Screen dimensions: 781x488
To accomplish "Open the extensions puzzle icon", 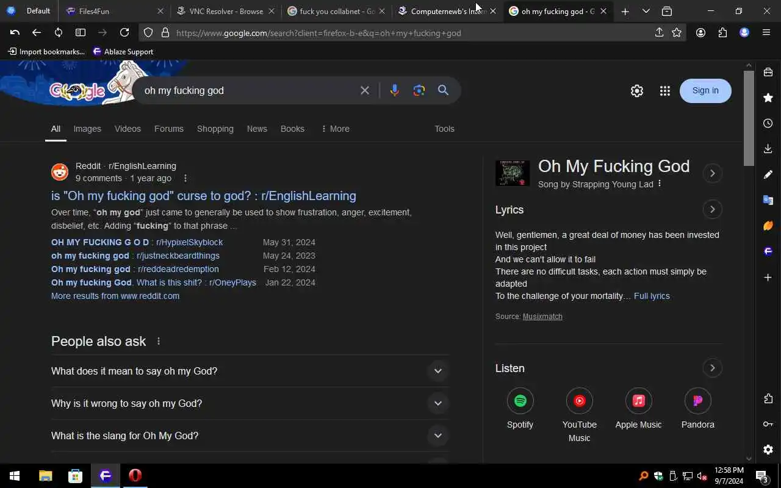I will click(722, 33).
